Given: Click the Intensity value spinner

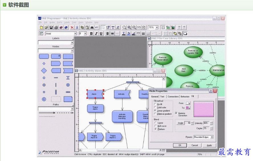Looking at the screenshot, I should pyautogui.click(x=211, y=123).
